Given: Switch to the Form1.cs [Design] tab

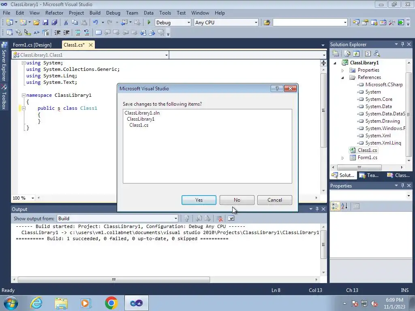Looking at the screenshot, I should click(32, 45).
